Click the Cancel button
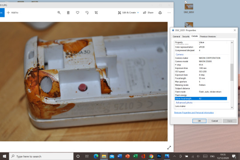Screen dimensions: 240x160 point(214,121)
